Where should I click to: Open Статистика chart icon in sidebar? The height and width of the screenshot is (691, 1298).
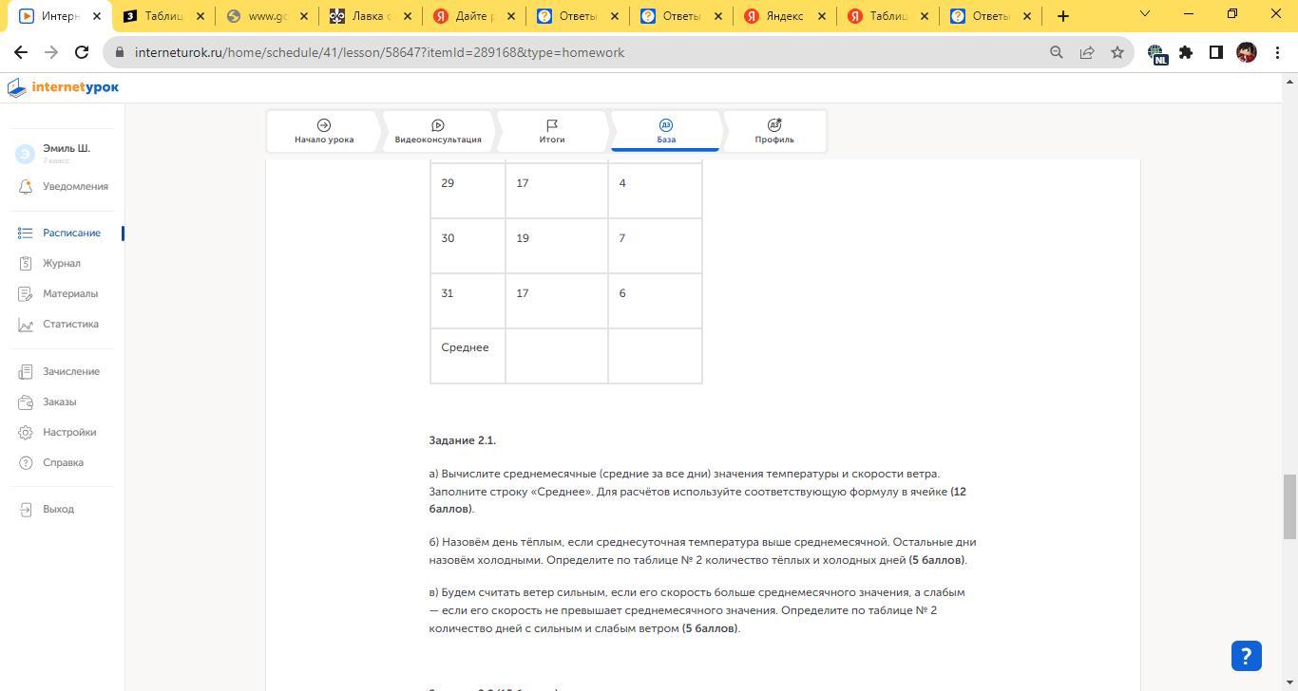[x=26, y=325]
